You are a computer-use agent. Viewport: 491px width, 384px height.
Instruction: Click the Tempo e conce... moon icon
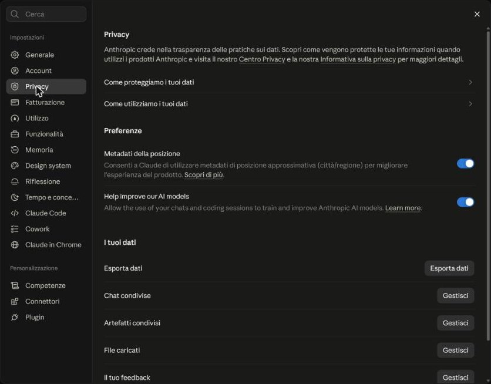click(15, 197)
